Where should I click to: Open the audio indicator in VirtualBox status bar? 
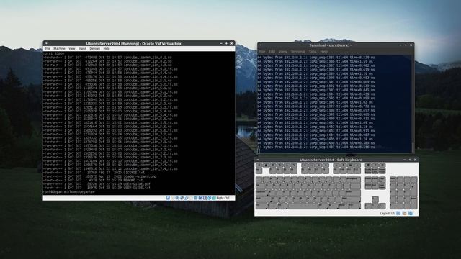click(x=177, y=198)
